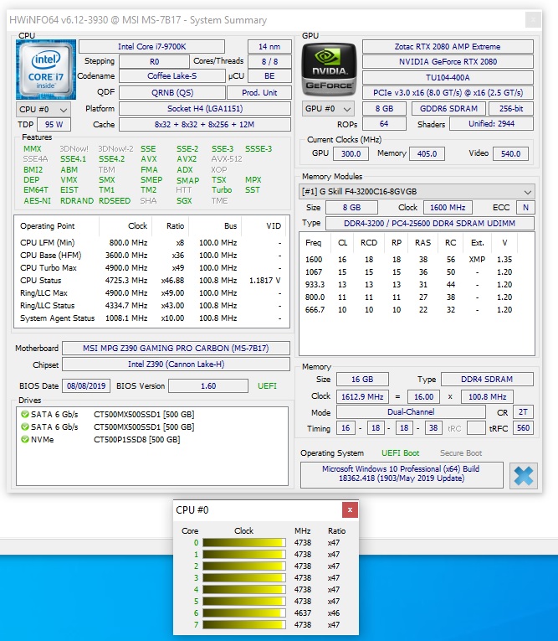Click the Socket H4 (LGA1151) platform field

pos(205,109)
